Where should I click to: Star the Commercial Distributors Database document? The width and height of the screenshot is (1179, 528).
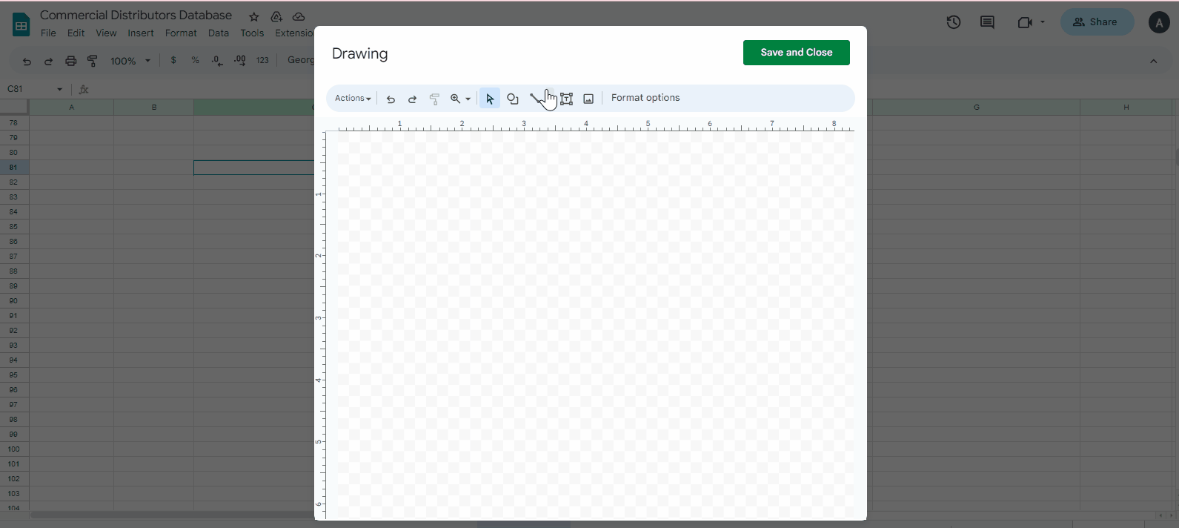pyautogui.click(x=254, y=16)
